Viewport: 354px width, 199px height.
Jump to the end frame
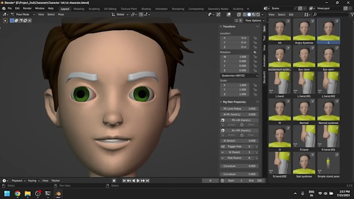[x=147, y=180]
